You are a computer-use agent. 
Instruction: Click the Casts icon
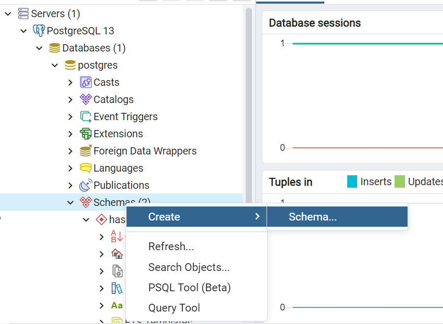85,82
